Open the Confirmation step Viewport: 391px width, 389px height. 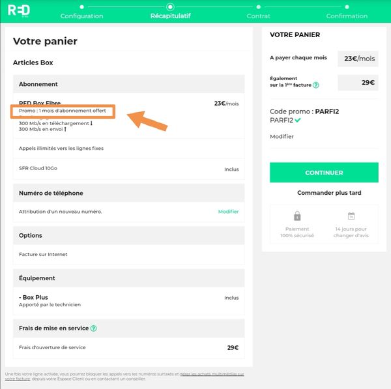(x=347, y=16)
